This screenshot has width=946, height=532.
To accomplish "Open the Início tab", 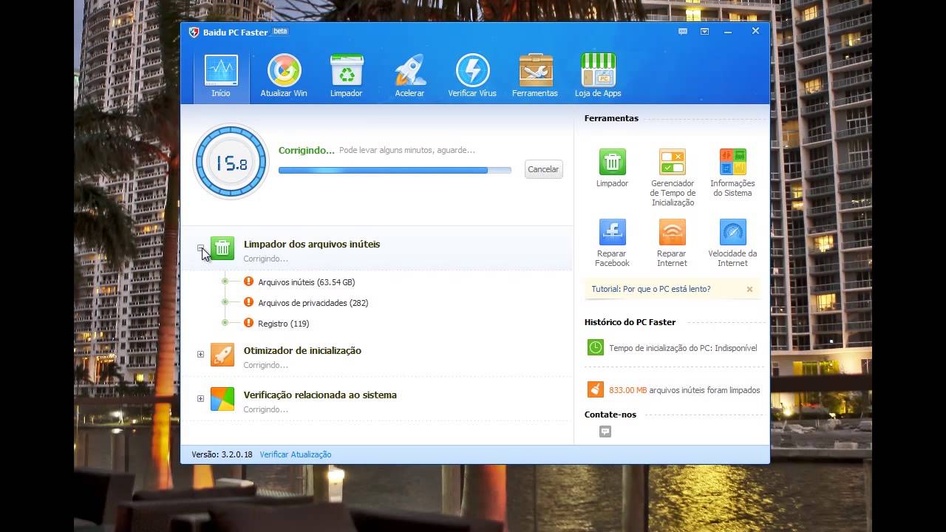I will [x=221, y=77].
